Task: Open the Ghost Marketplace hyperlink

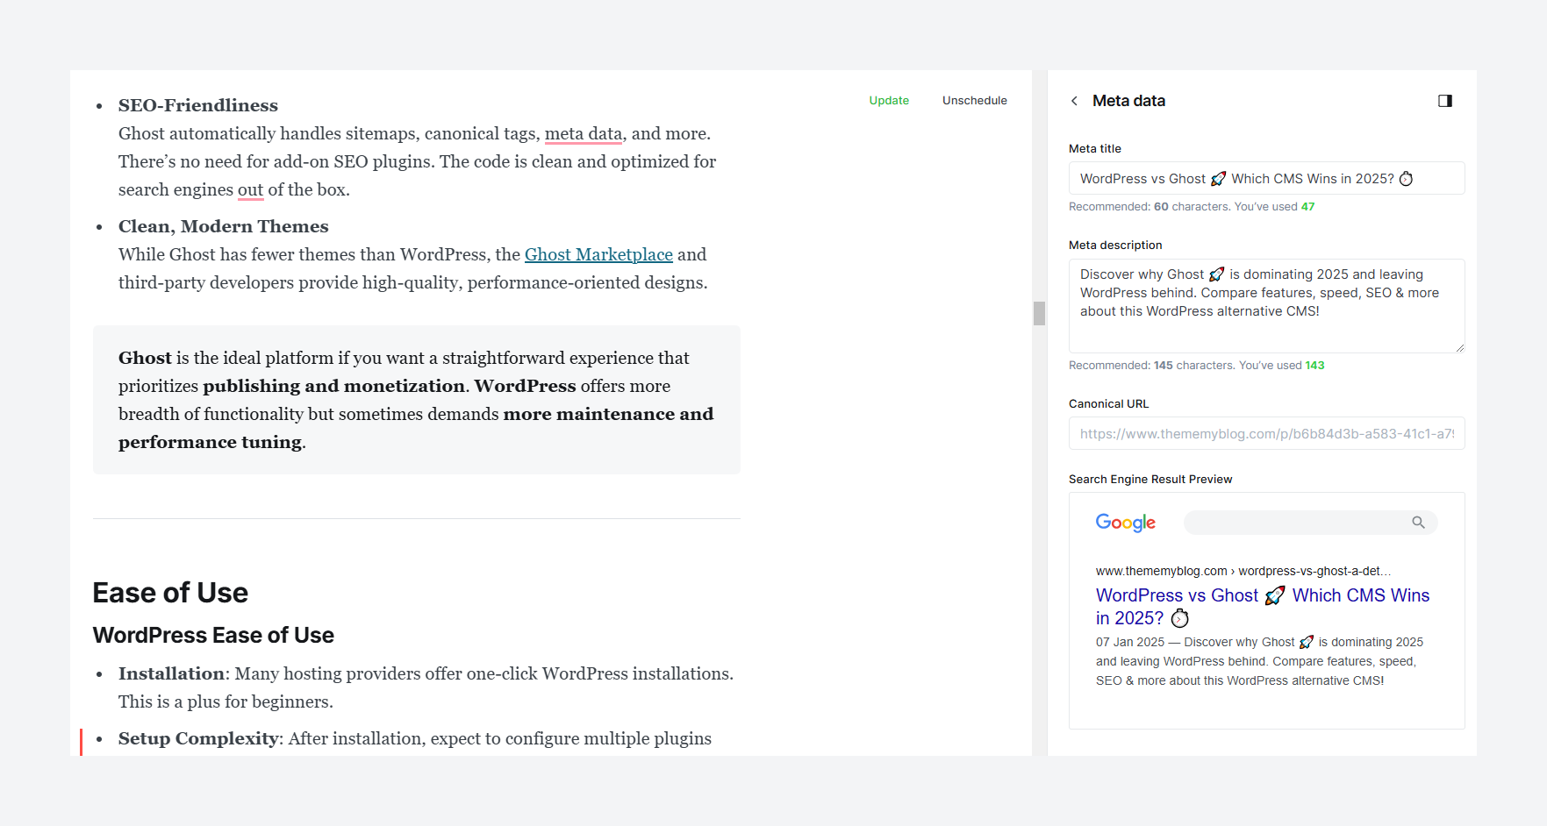Action: [598, 254]
